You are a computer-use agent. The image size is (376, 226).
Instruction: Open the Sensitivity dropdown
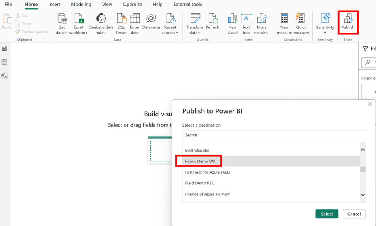pos(325,24)
